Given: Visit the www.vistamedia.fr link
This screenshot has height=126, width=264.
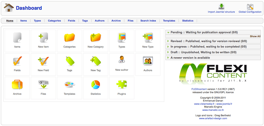Looking at the screenshot, I should click(x=205, y=104).
